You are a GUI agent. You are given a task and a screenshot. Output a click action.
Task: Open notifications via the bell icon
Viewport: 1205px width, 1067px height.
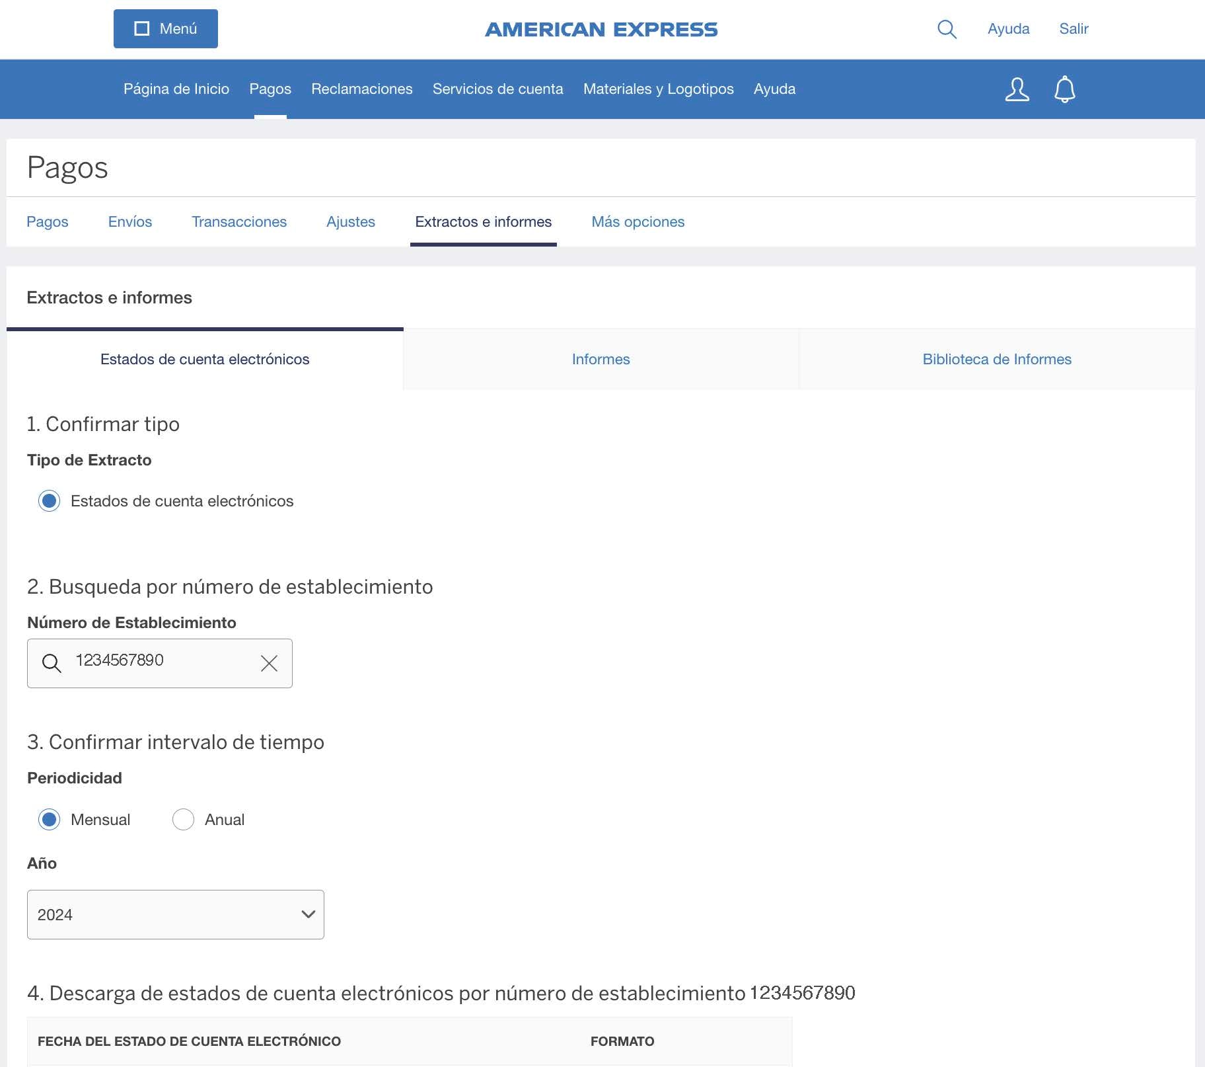[x=1064, y=89]
